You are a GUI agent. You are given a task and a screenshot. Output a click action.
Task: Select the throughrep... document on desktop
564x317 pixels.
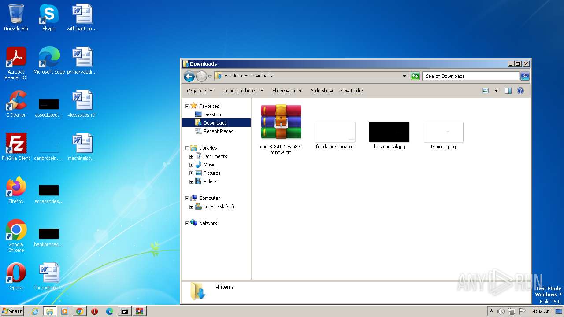coord(49,276)
